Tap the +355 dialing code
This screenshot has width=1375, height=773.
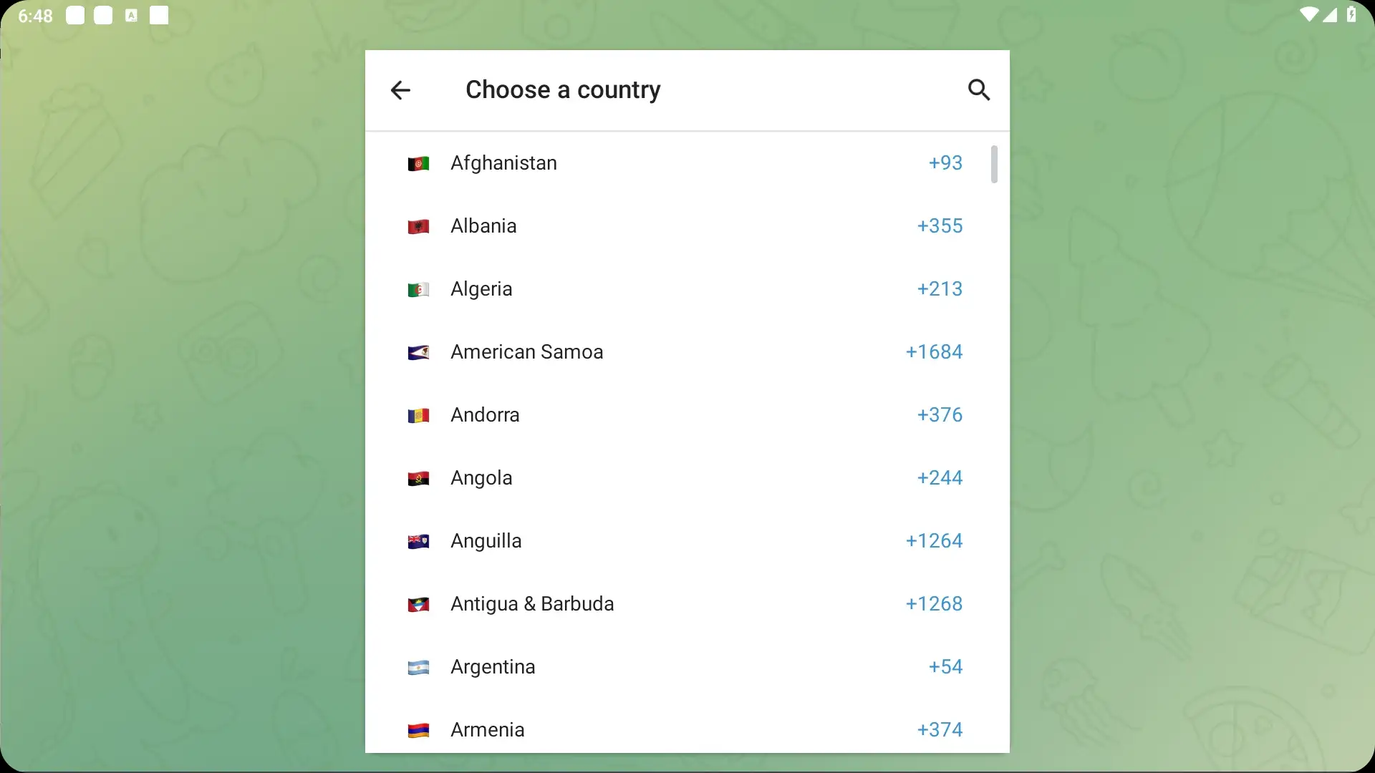tap(940, 226)
